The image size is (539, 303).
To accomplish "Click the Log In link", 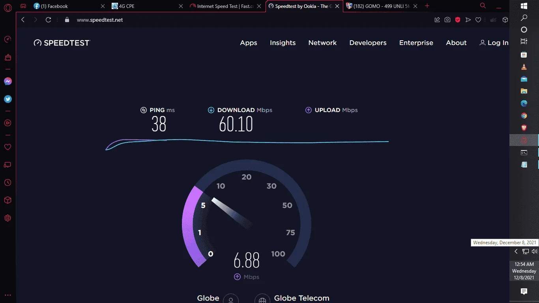I will pos(494,43).
